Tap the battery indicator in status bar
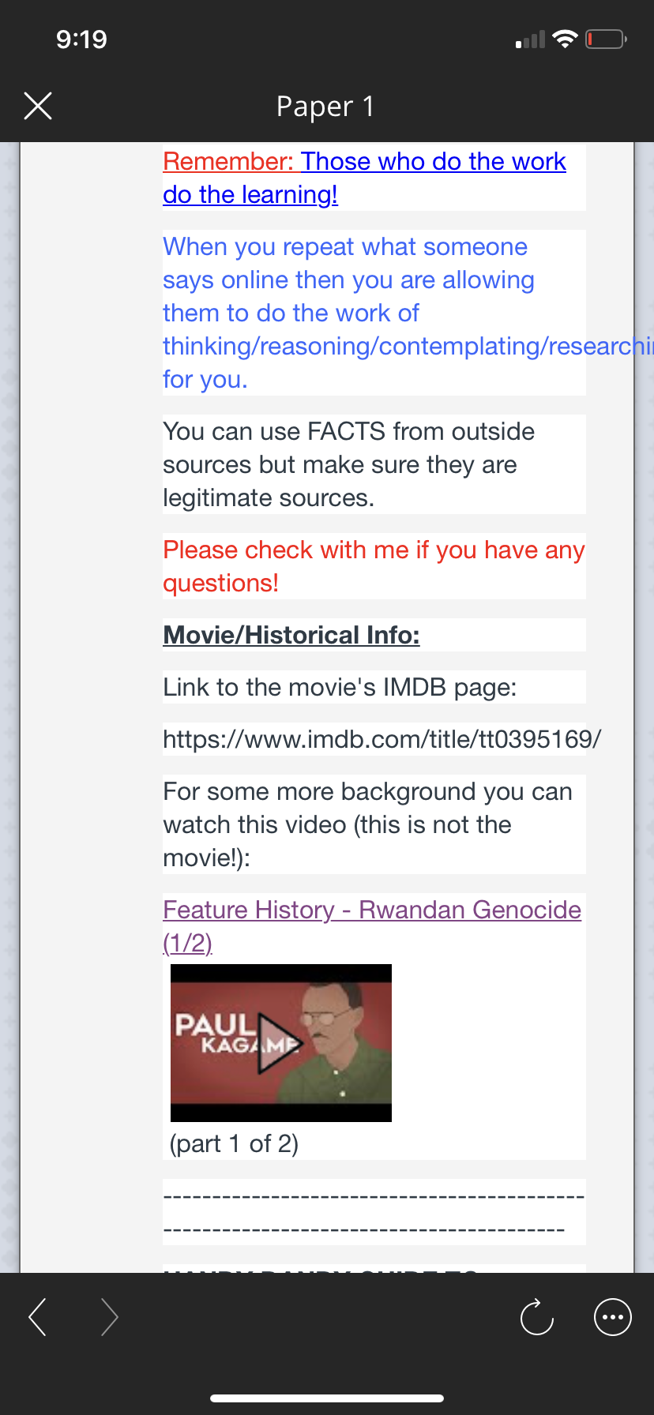654x1415 pixels. click(606, 39)
